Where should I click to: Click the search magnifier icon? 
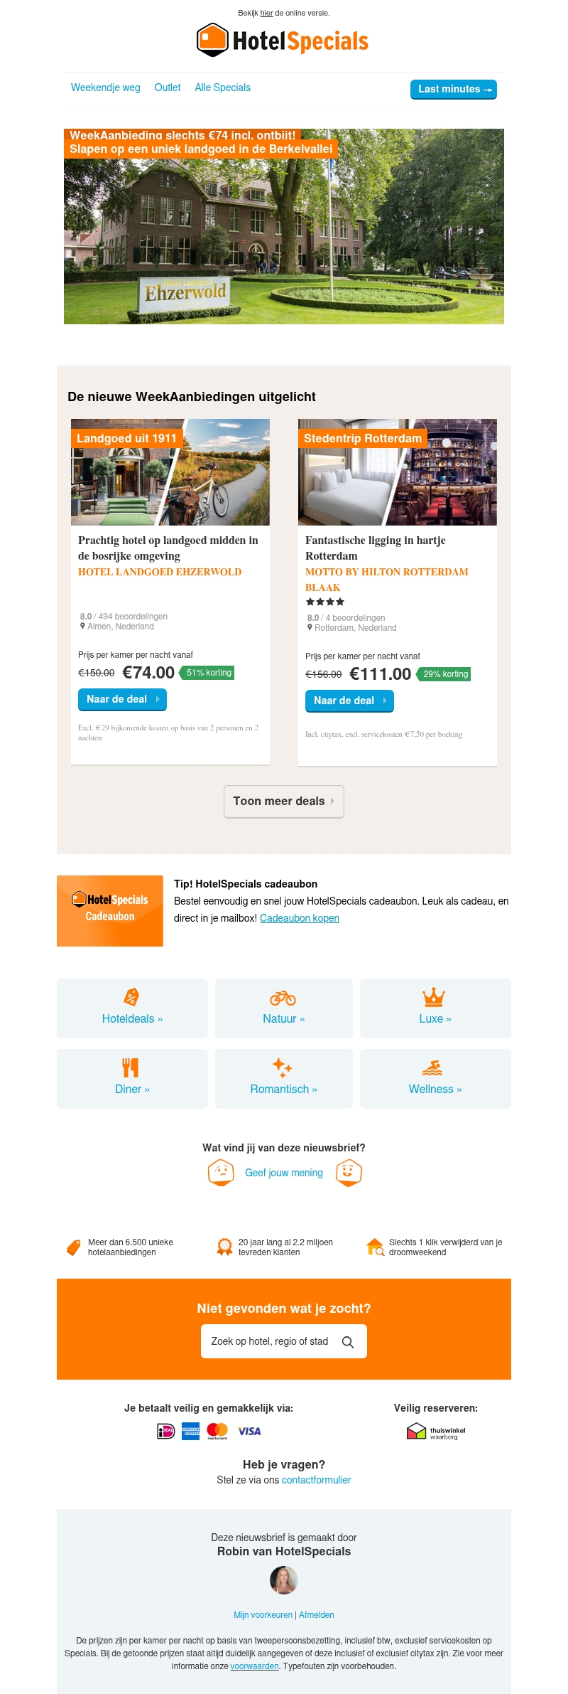(348, 1341)
